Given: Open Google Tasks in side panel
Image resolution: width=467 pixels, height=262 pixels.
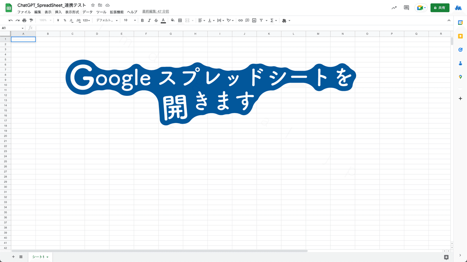Looking at the screenshot, I should 460,50.
